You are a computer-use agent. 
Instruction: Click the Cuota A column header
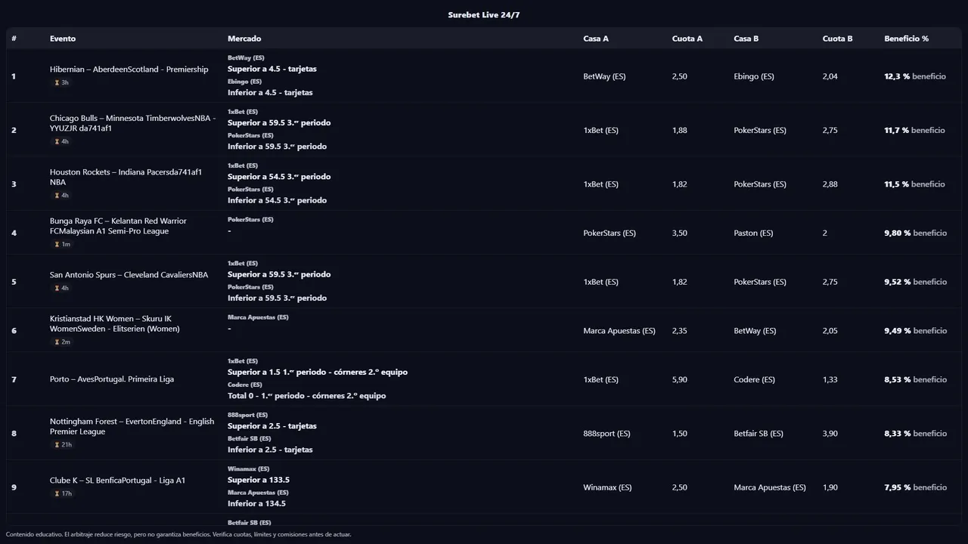pyautogui.click(x=687, y=39)
